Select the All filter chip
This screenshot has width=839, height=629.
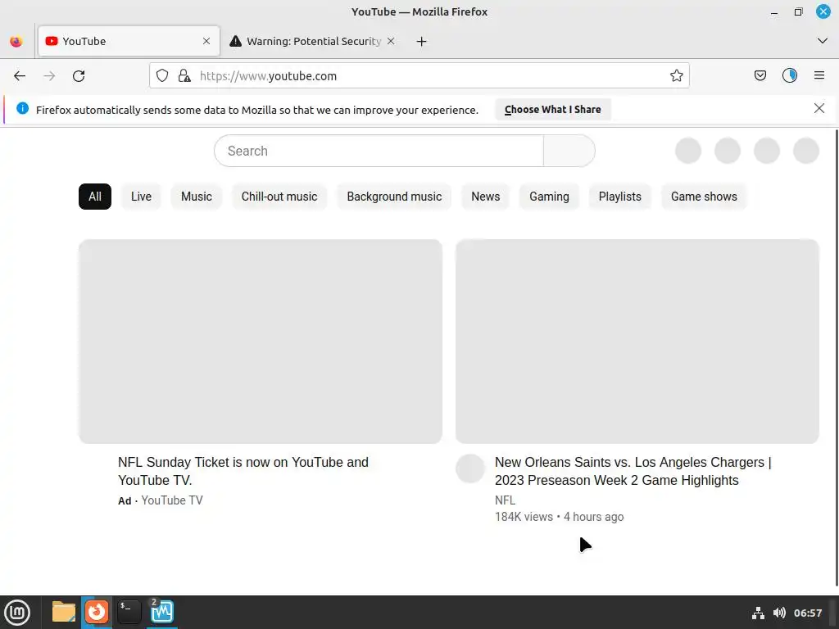[95, 197]
